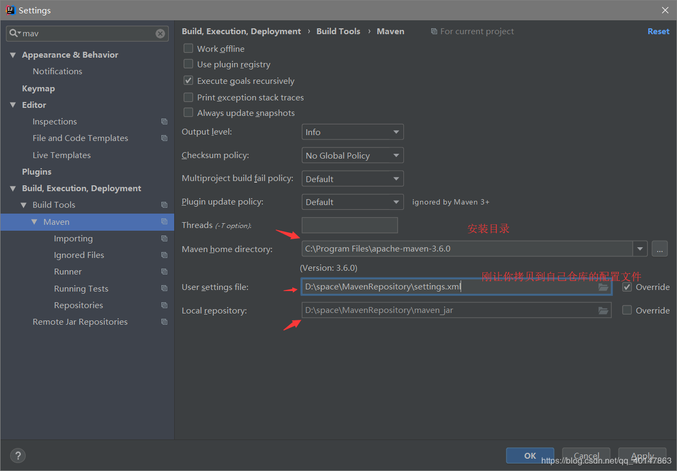Screen dimensions: 677x471
Task: Click the search magnifier icon
Action: [x=14, y=33]
